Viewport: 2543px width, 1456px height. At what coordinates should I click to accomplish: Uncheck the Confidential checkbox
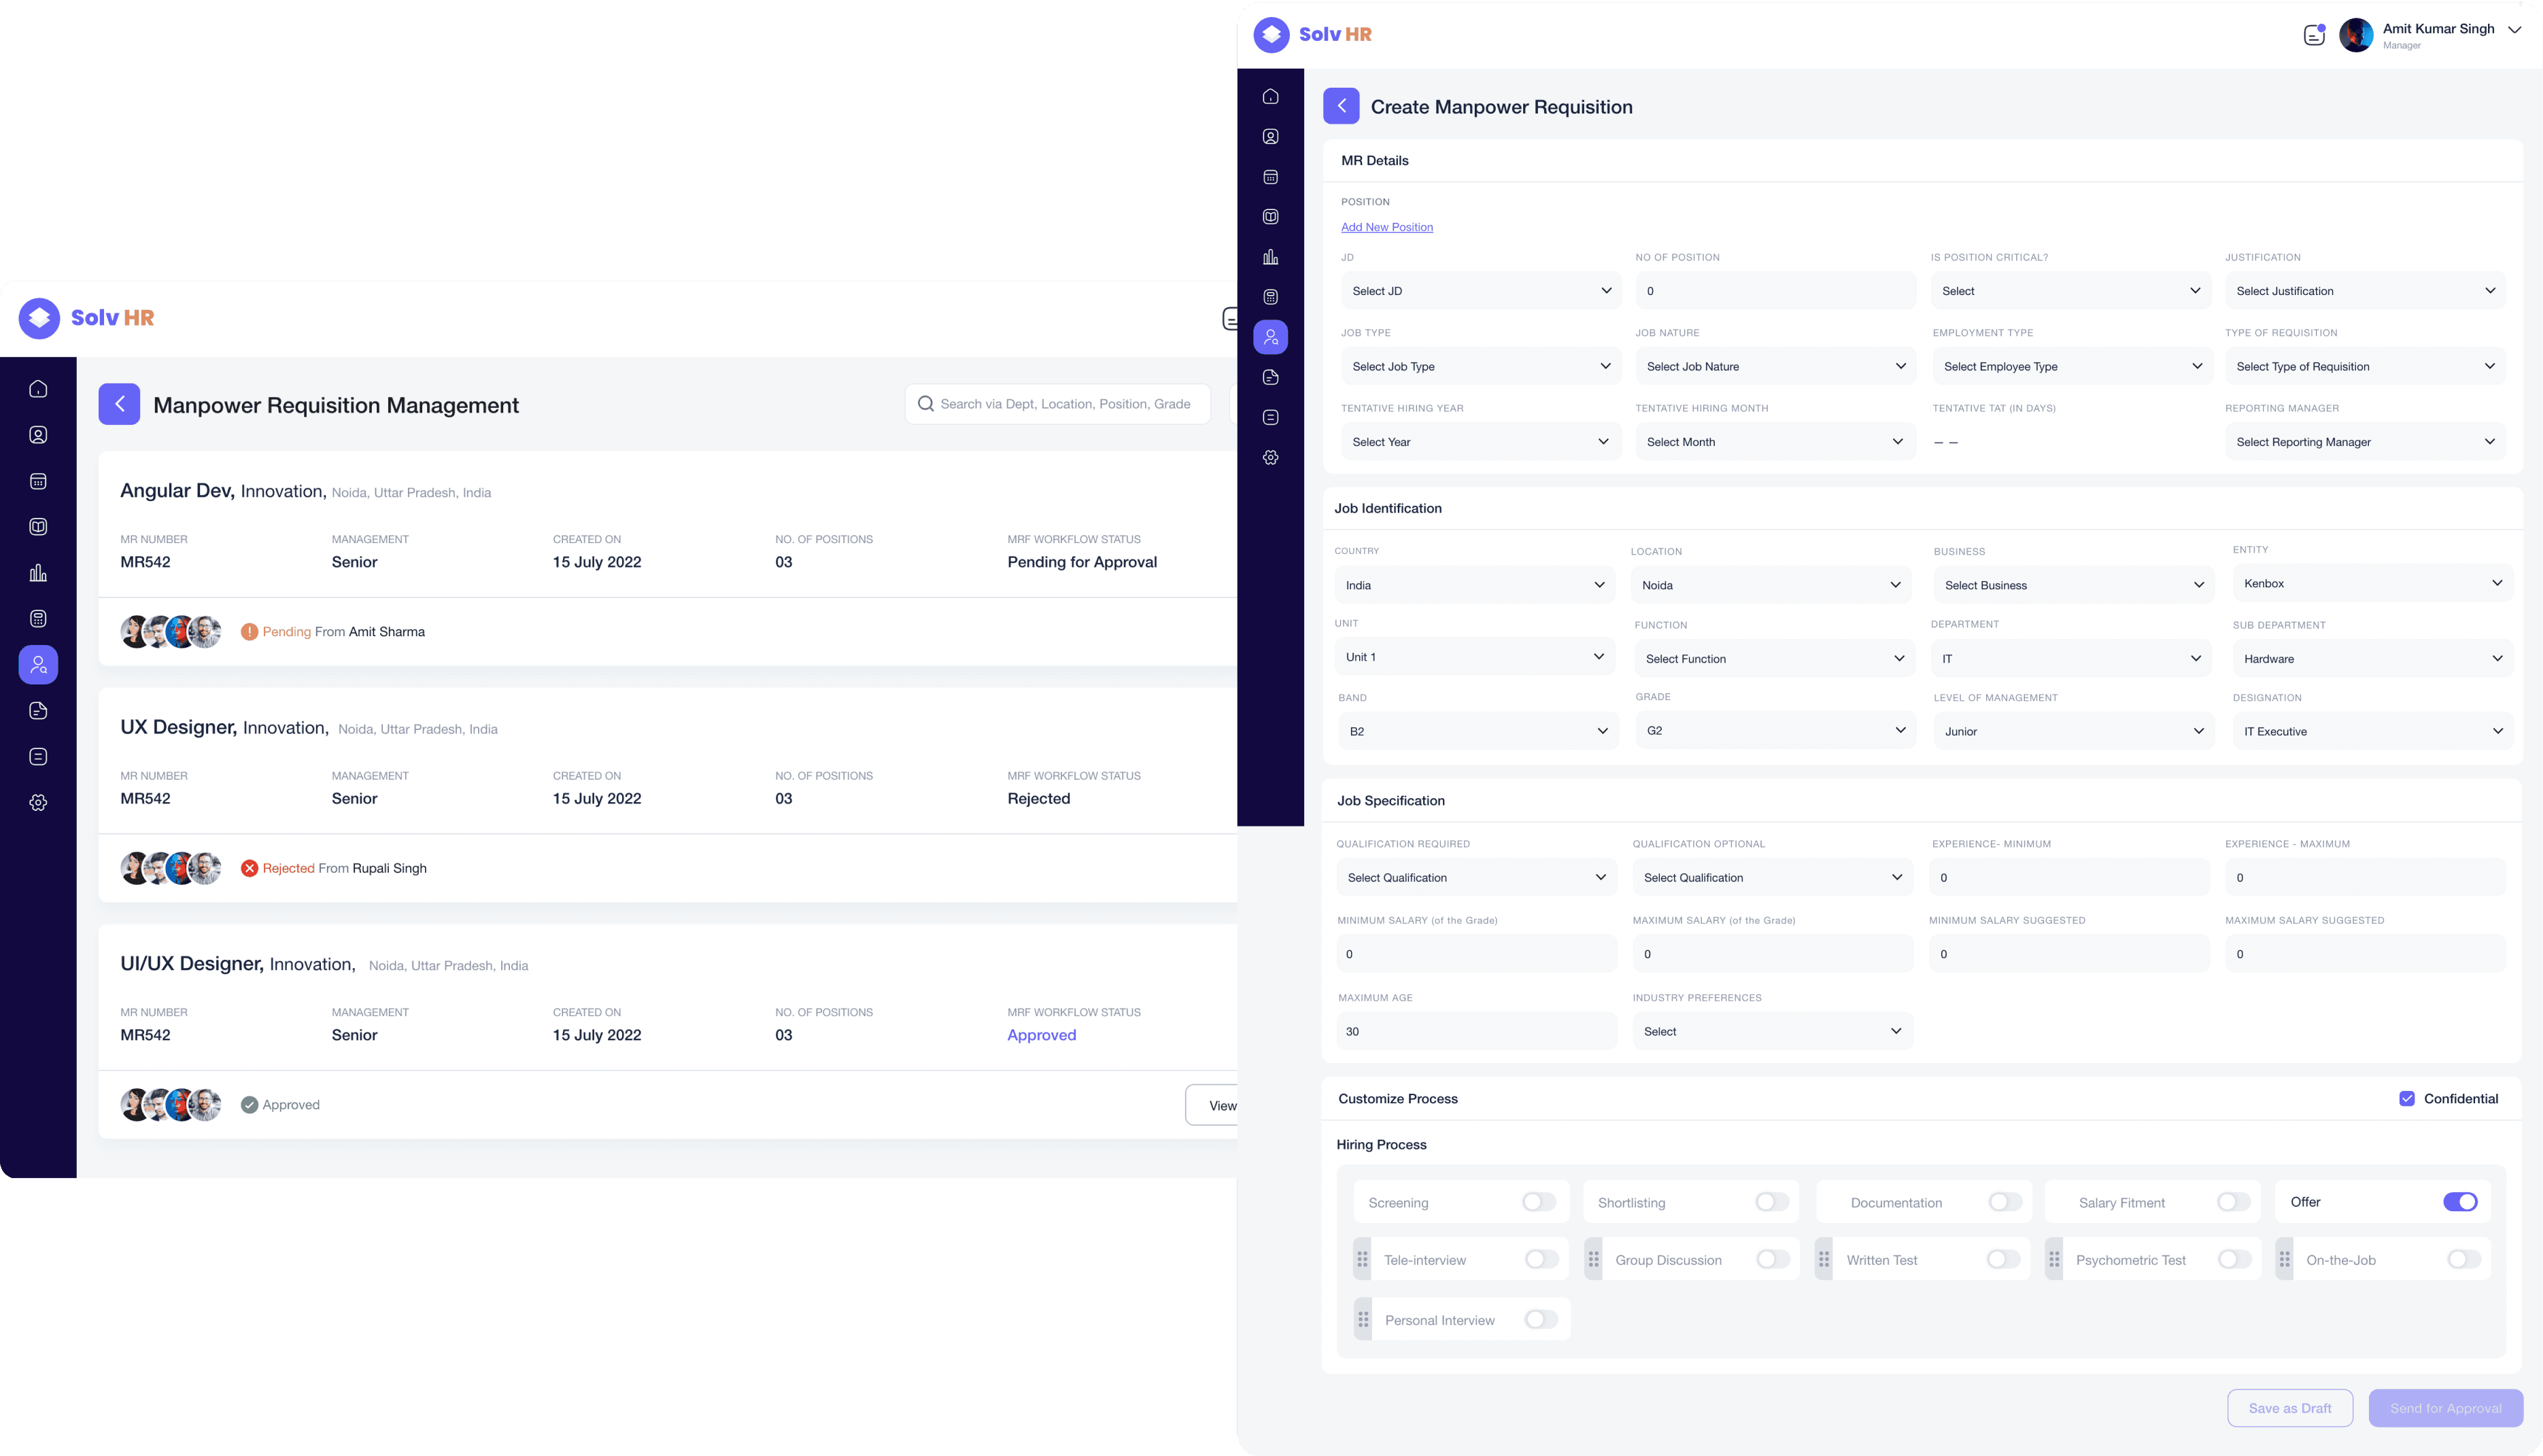[2406, 1099]
